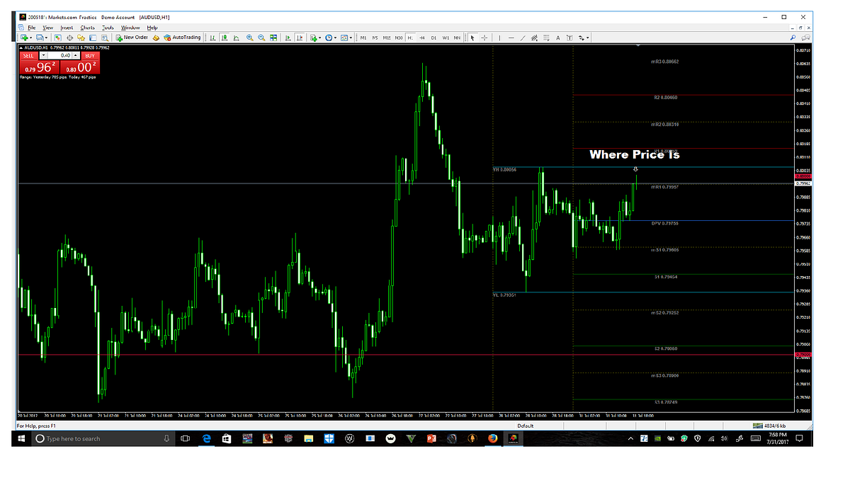
Task: Click the New Order button
Action: [x=132, y=38]
